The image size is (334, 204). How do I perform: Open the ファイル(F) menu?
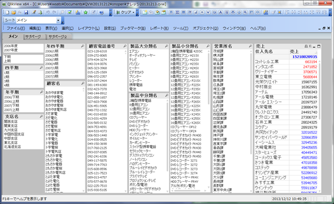pos(16,28)
